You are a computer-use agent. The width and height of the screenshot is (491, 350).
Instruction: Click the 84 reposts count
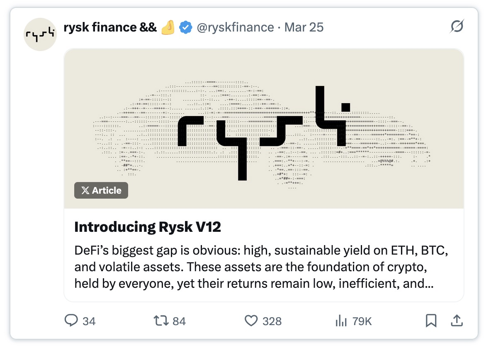179,321
